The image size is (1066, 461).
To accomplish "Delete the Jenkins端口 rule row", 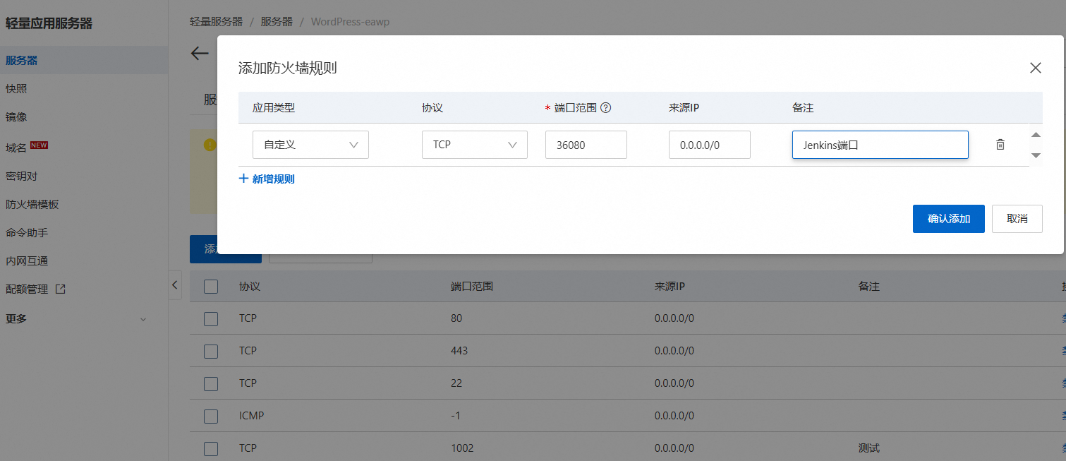I will [x=1000, y=144].
